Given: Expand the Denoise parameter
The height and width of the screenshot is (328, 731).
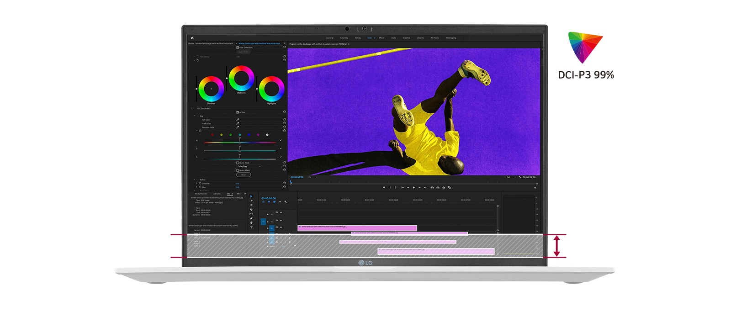Looking at the screenshot, I should point(196,183).
